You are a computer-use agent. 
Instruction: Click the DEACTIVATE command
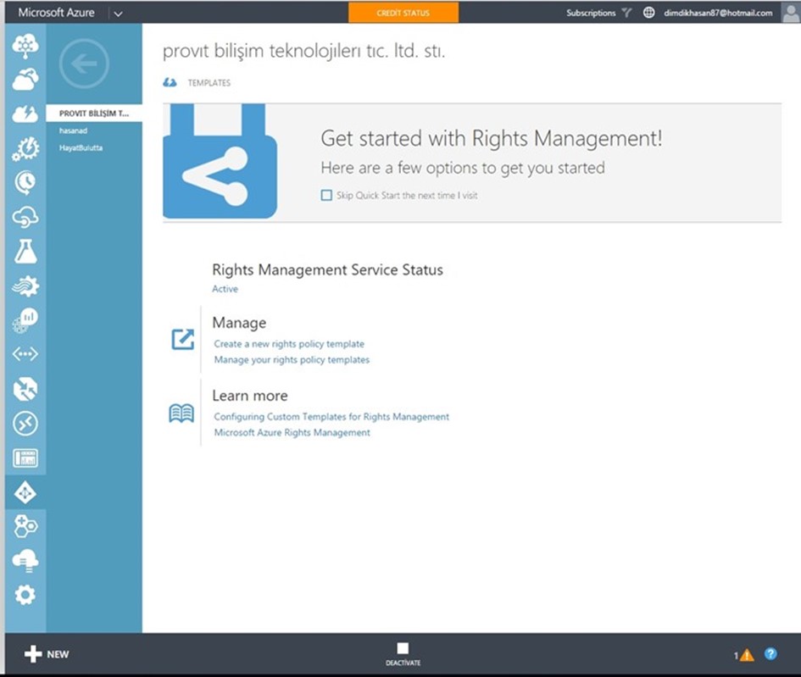403,654
